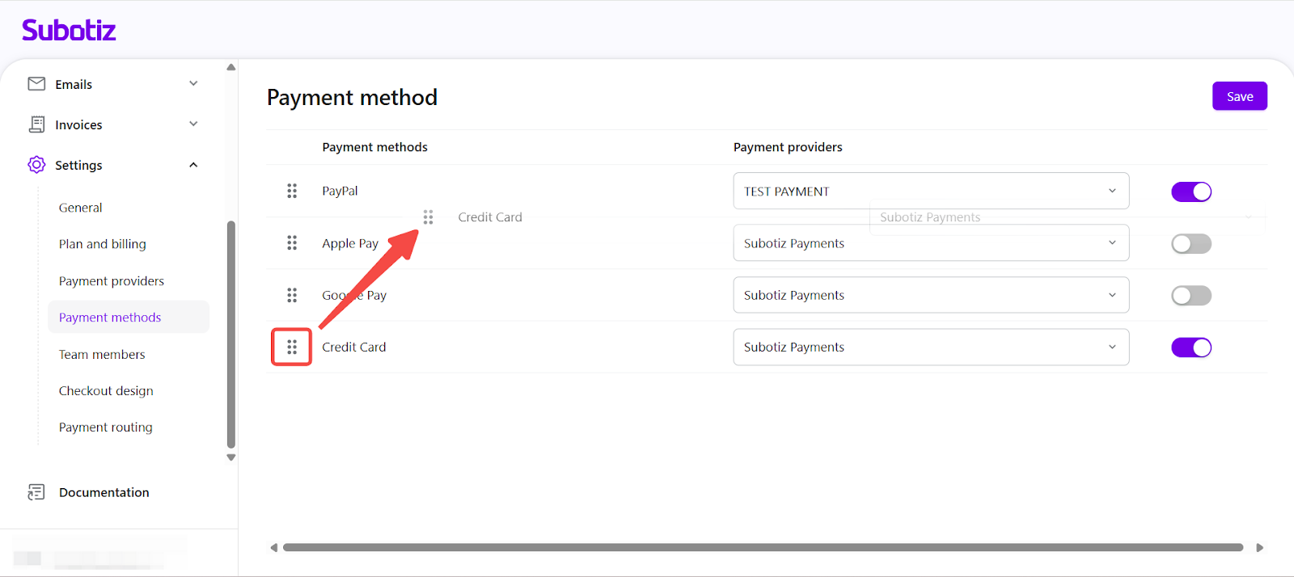
Task: Click the Apple Pay drag handle
Action: coord(292,243)
